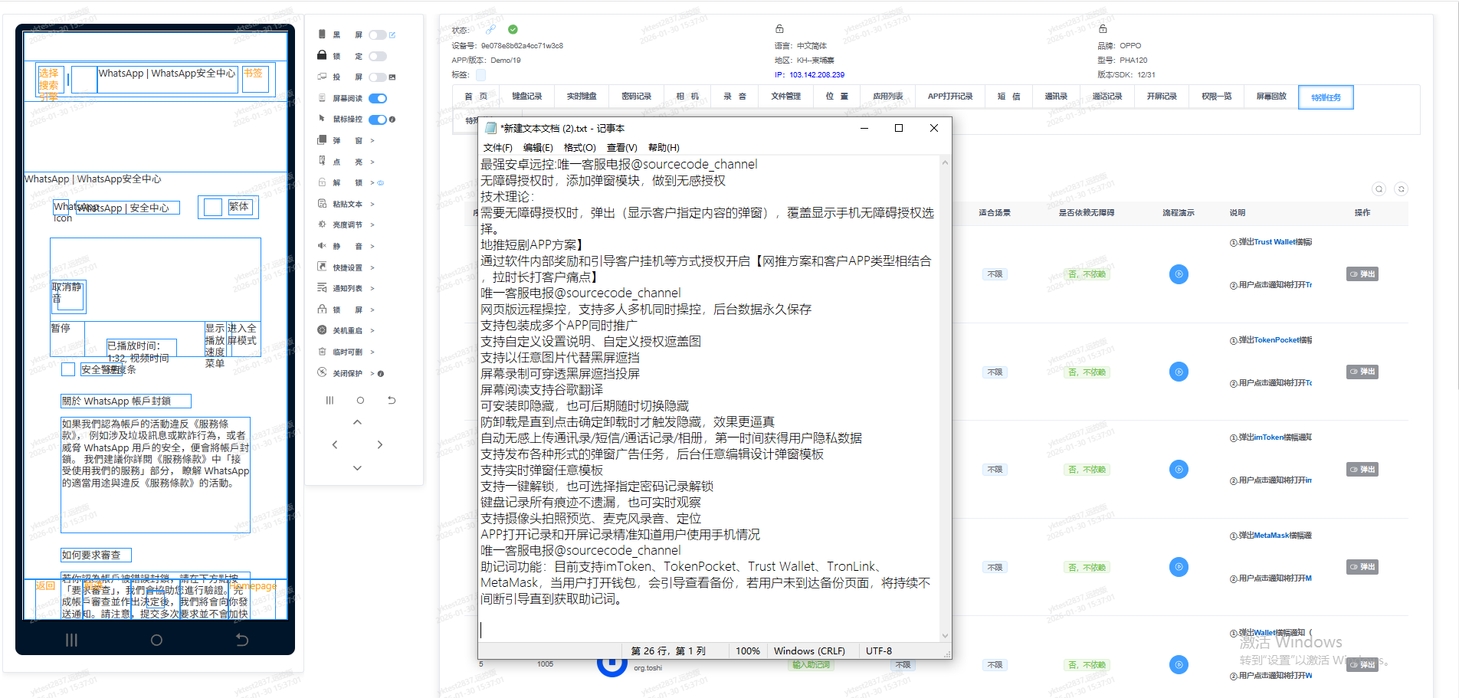Click inside the Notepad text editing area

(709, 398)
